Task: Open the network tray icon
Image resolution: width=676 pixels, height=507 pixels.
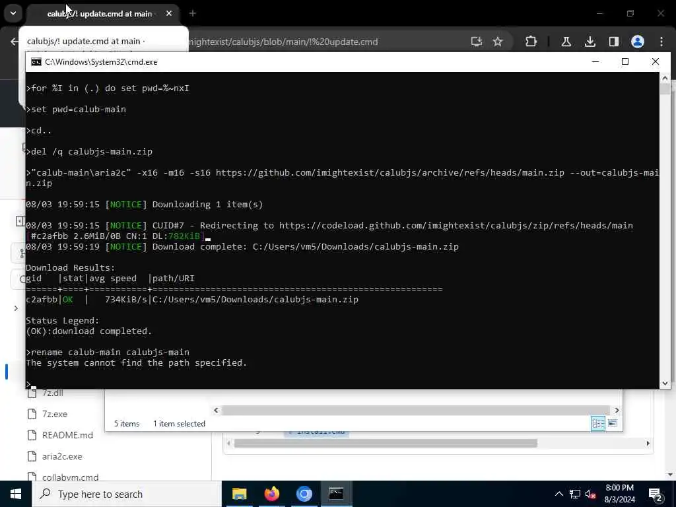Action: (575, 494)
